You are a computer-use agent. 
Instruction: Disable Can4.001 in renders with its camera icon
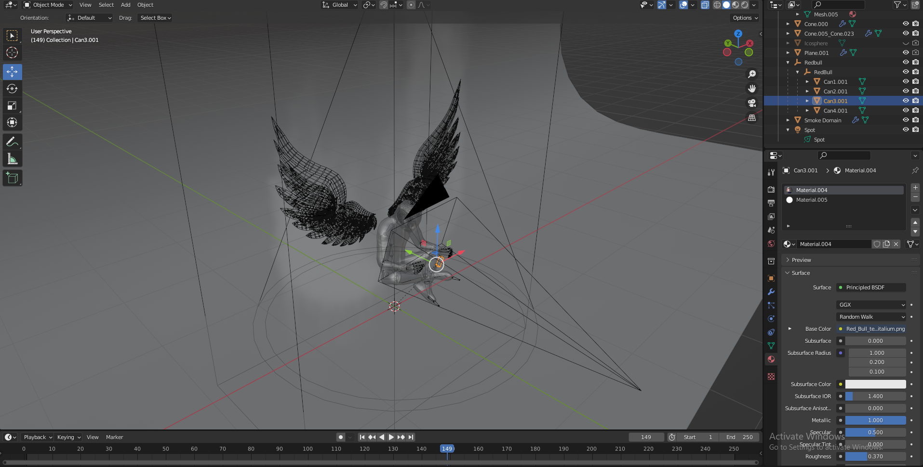[915, 110]
